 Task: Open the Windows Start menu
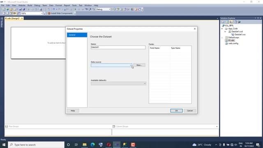(4, 145)
